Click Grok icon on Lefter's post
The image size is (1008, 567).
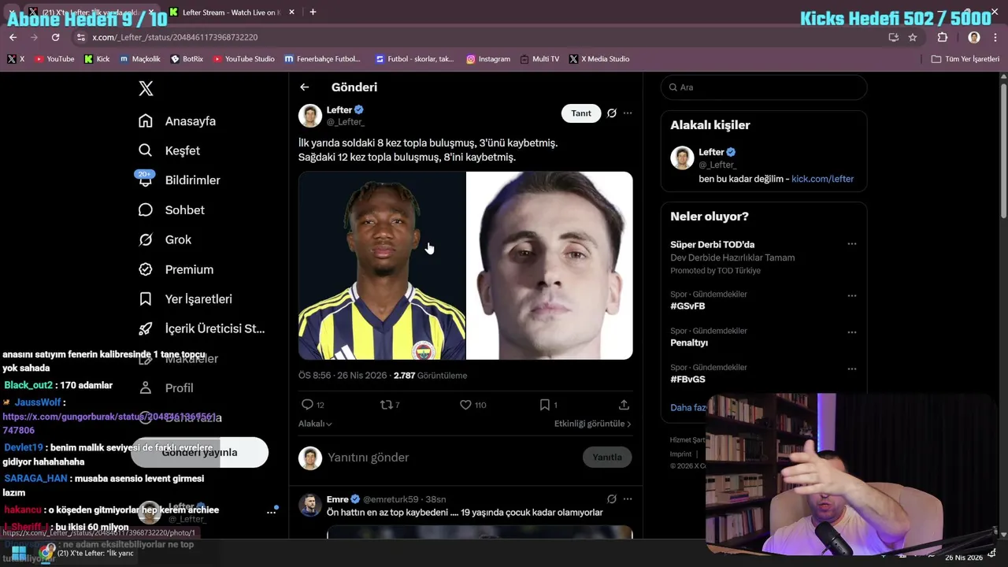612,113
